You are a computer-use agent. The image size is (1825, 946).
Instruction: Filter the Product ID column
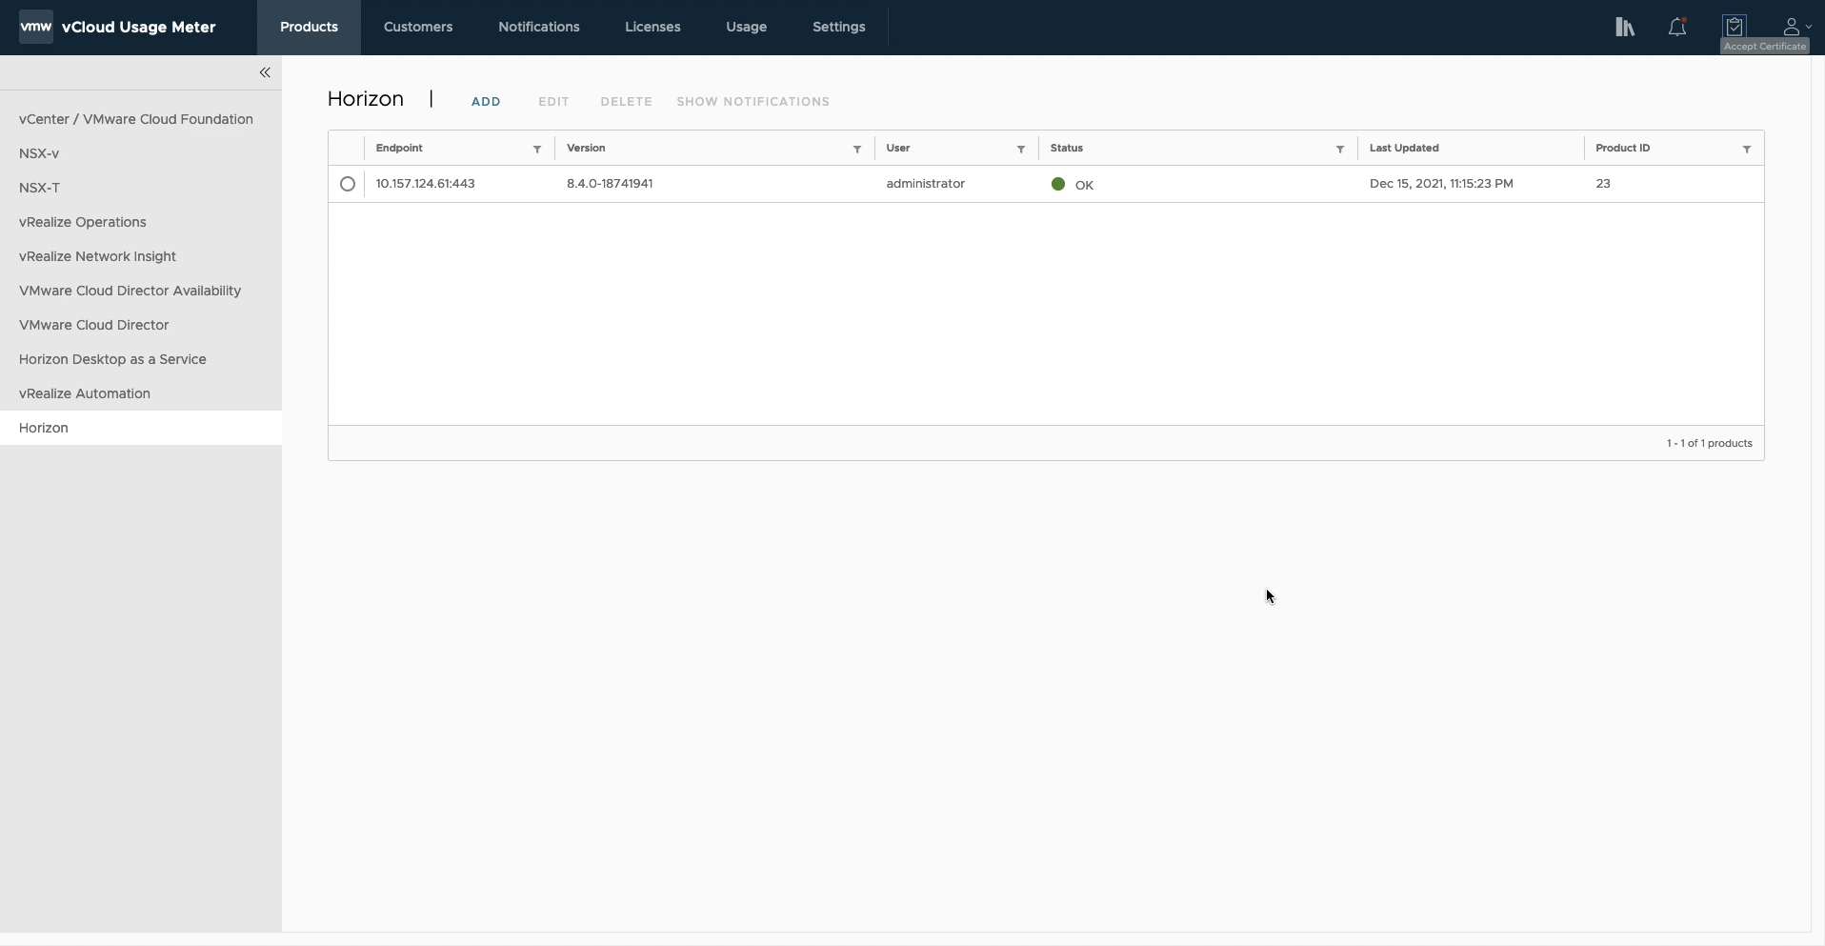1747,149
